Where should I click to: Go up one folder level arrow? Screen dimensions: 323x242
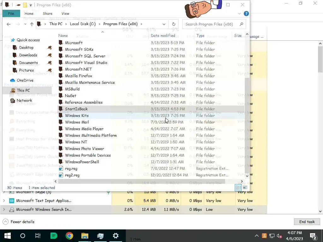click(32, 24)
